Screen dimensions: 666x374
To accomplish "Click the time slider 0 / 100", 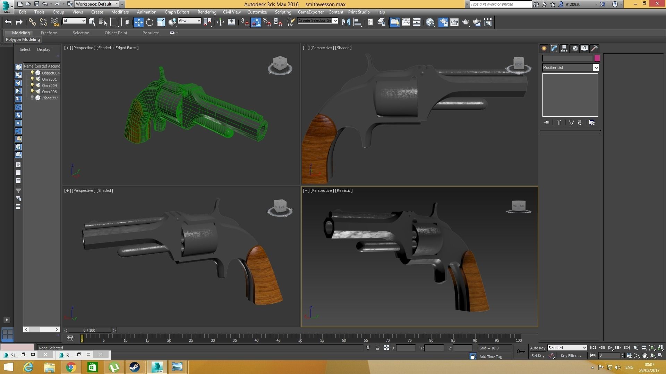I will [89, 330].
